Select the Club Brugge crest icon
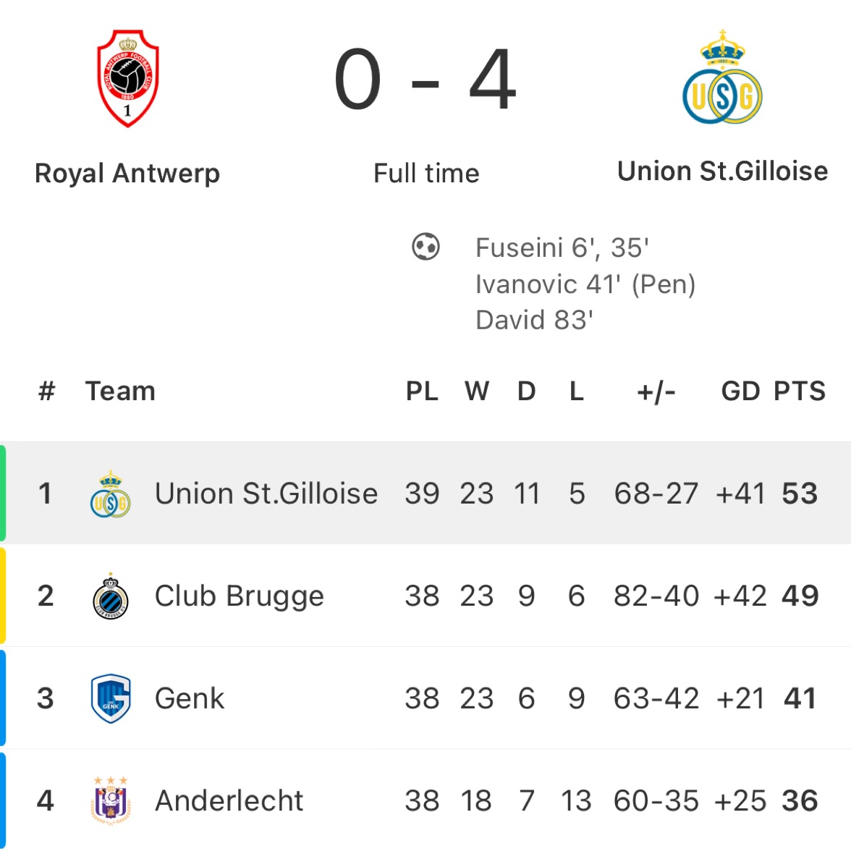 point(111,596)
